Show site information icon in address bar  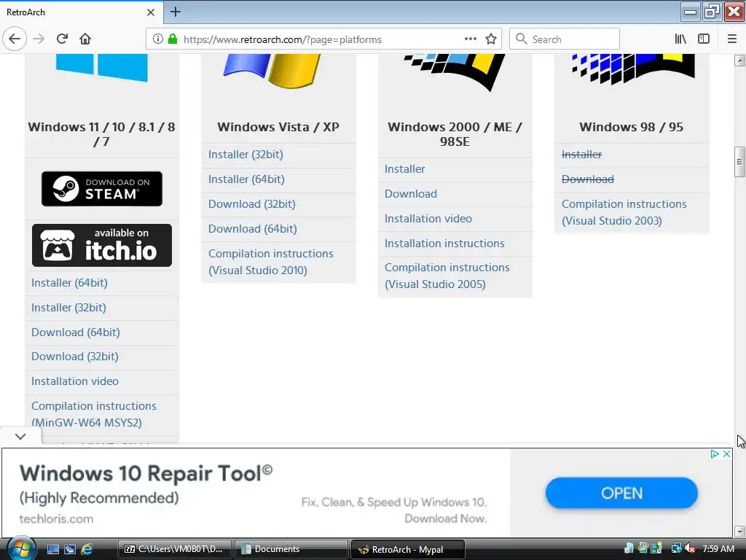pyautogui.click(x=157, y=39)
